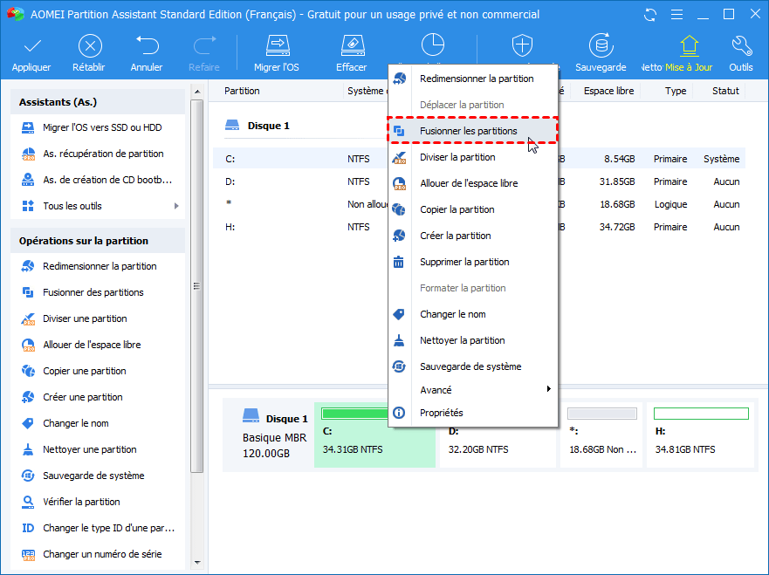Click the Appliquer checkmark toolbar button
The image size is (769, 575).
tap(31, 53)
